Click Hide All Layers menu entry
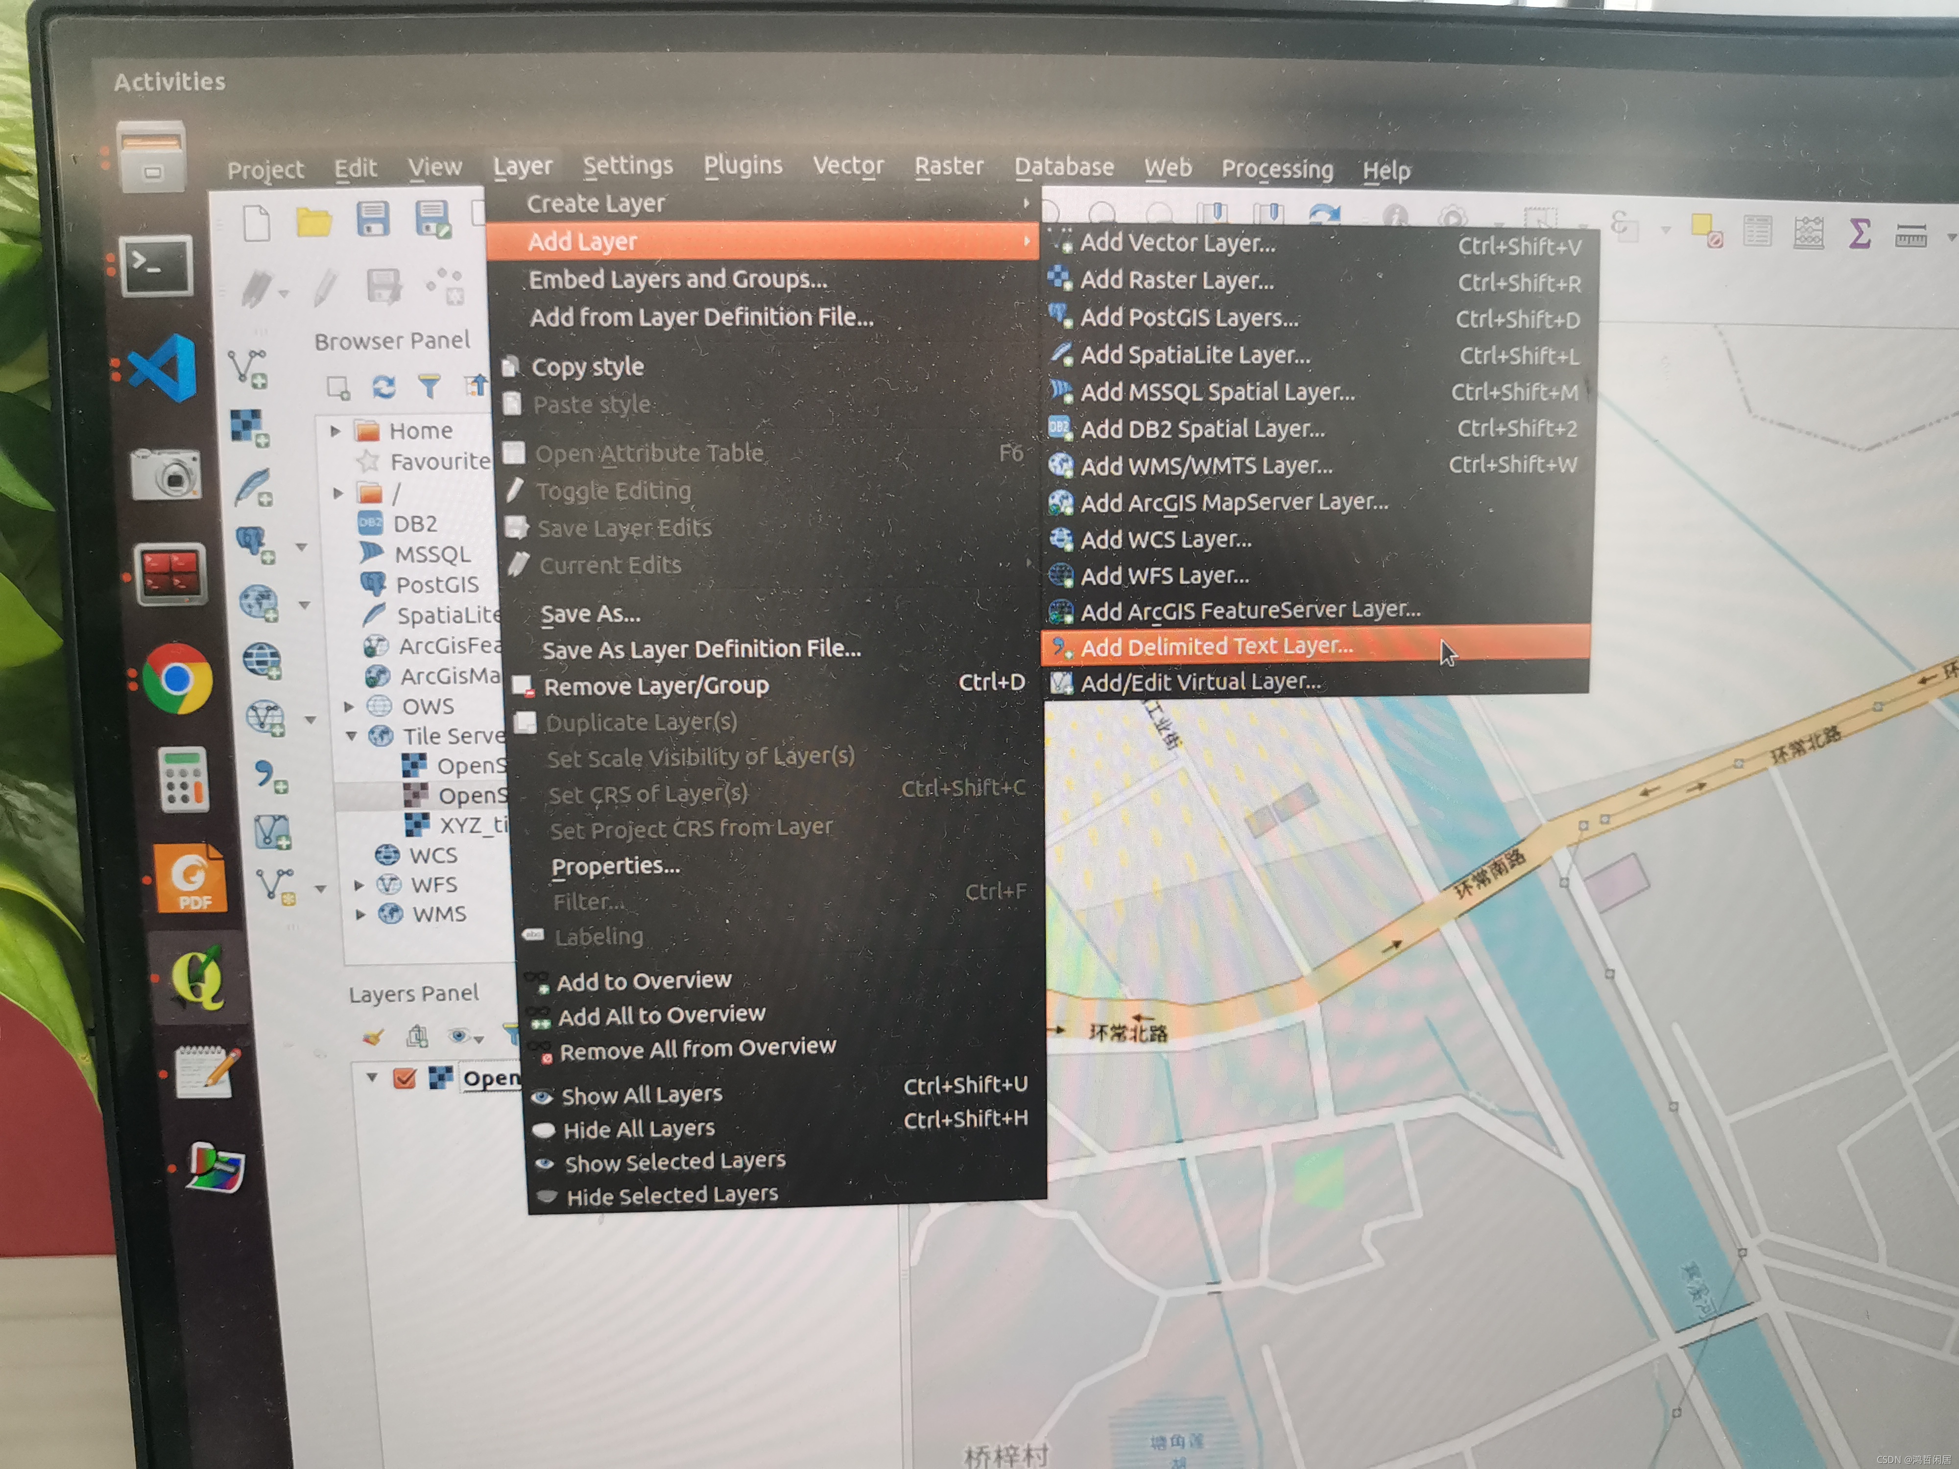 tap(639, 1130)
